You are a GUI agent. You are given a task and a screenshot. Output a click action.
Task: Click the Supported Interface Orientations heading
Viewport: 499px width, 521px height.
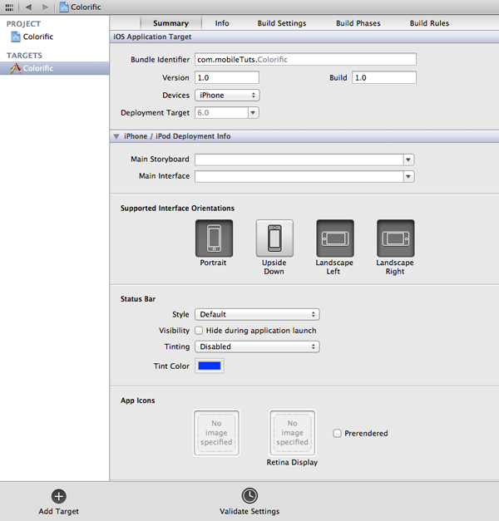point(177,209)
